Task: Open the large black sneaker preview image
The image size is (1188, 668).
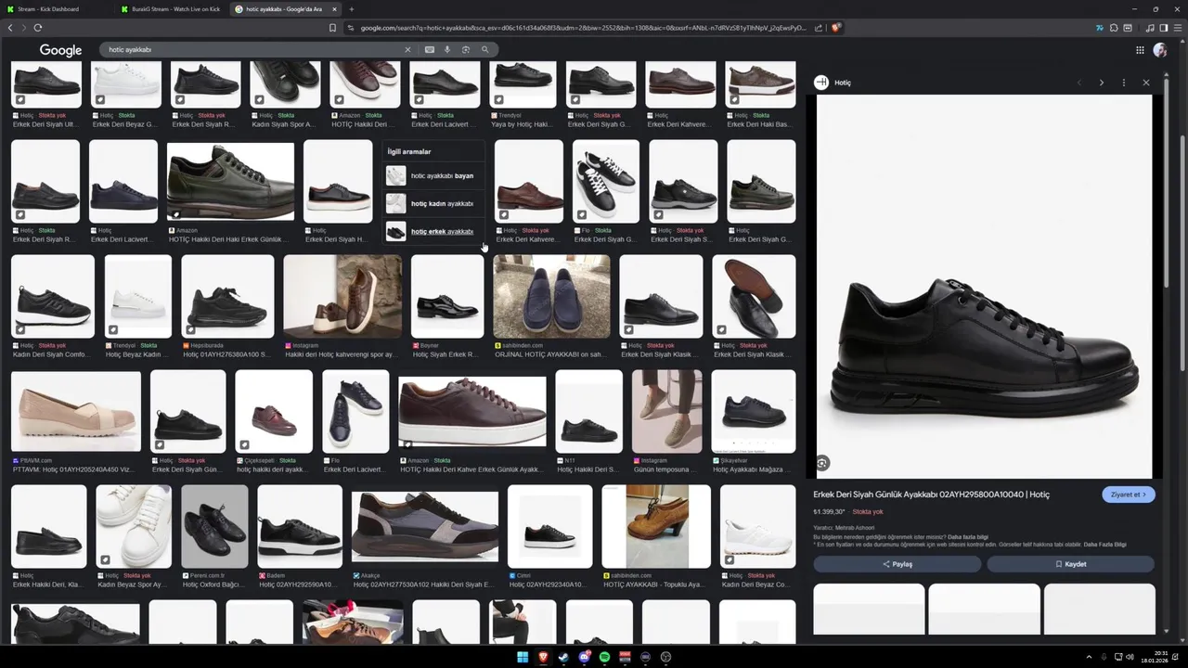Action: click(984, 287)
